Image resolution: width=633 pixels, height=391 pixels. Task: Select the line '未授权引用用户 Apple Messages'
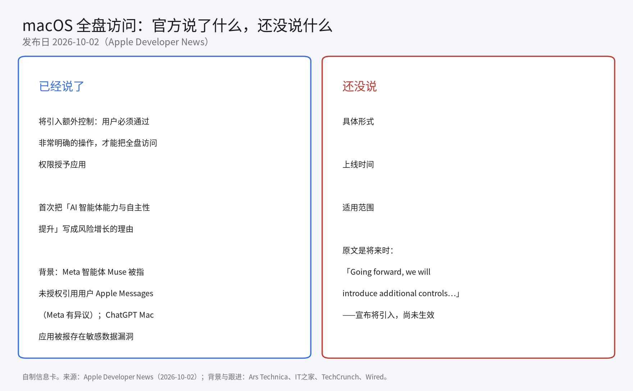pos(96,294)
